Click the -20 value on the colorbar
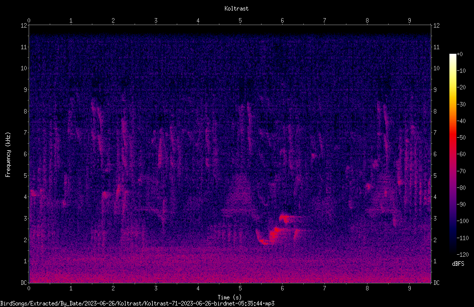The image size is (474, 307). coord(461,87)
